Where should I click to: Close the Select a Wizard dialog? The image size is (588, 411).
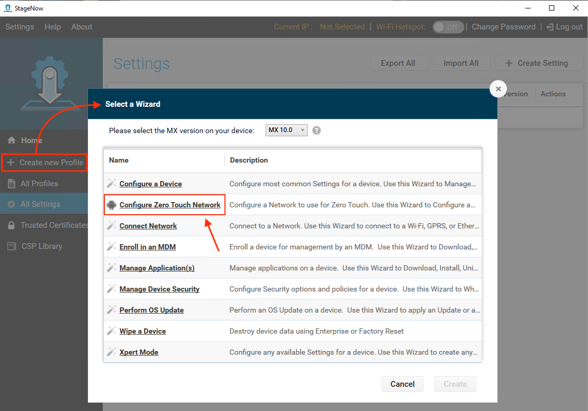pos(498,89)
